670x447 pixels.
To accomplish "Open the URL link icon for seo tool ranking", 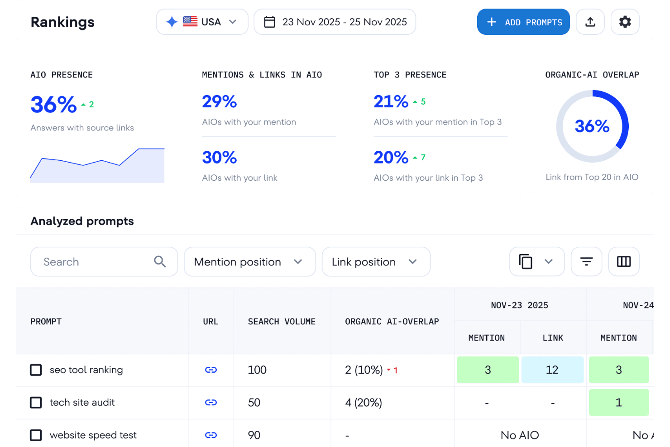I will [211, 370].
